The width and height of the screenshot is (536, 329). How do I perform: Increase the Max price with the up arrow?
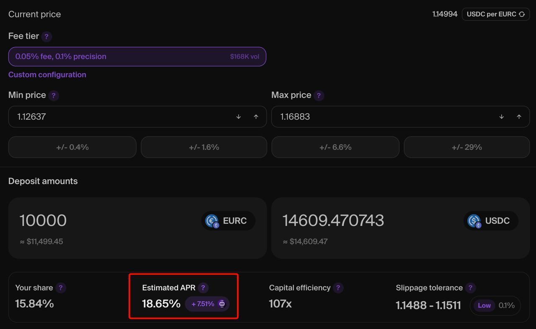pos(519,117)
